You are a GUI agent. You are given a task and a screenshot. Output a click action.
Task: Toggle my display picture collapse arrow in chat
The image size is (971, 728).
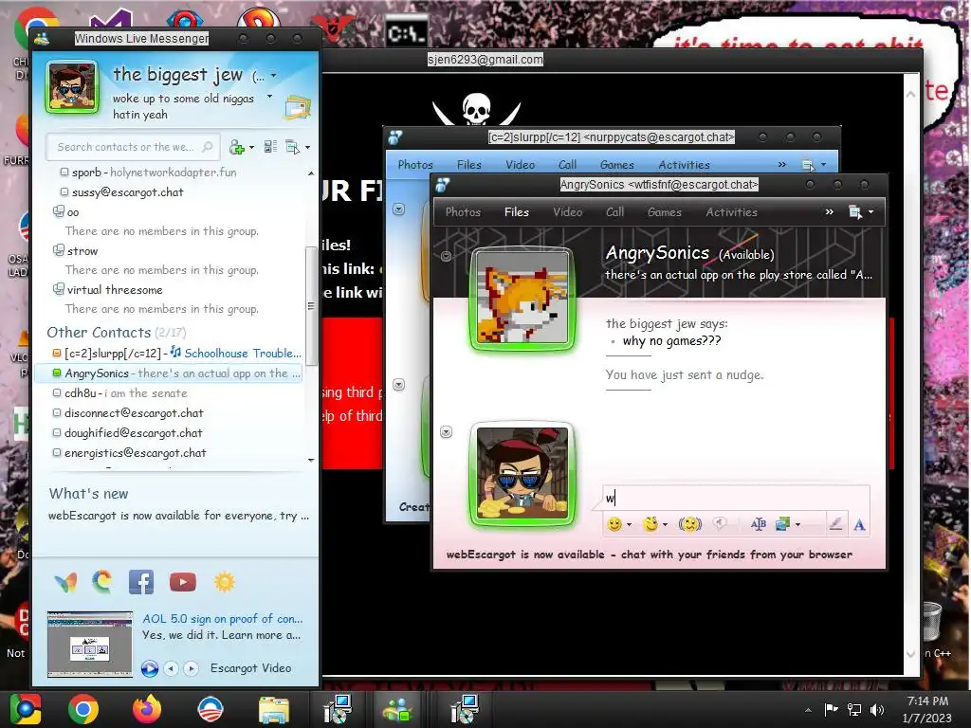click(446, 431)
